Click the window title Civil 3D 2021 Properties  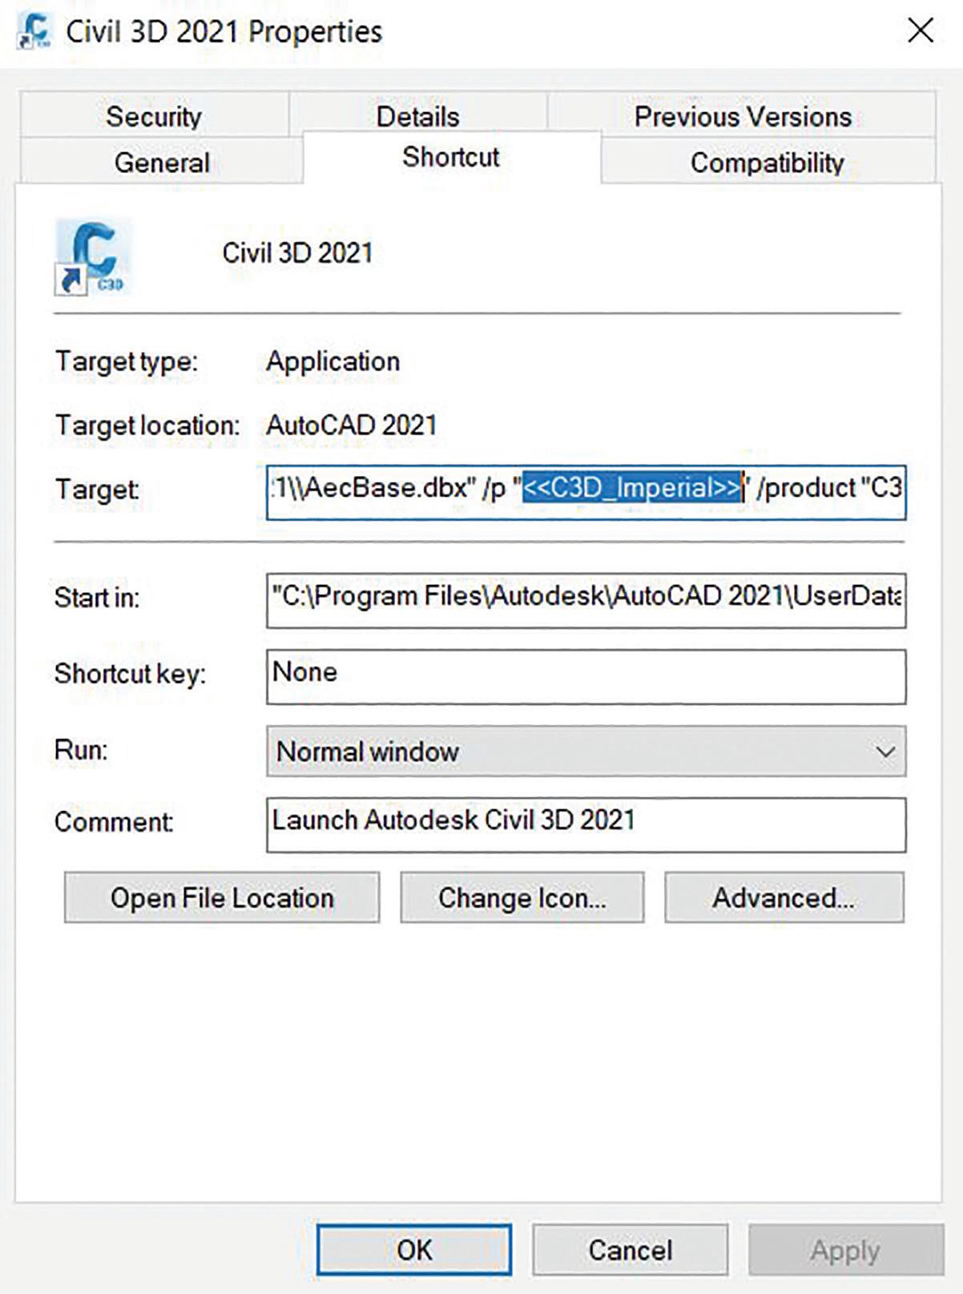point(224,31)
